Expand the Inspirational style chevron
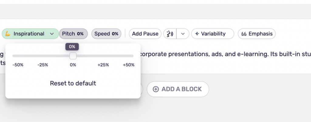This screenshot has width=311, height=122. [52, 34]
